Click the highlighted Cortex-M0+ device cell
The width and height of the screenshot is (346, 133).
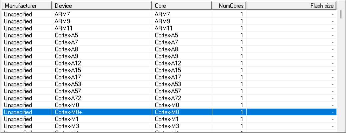pos(102,112)
